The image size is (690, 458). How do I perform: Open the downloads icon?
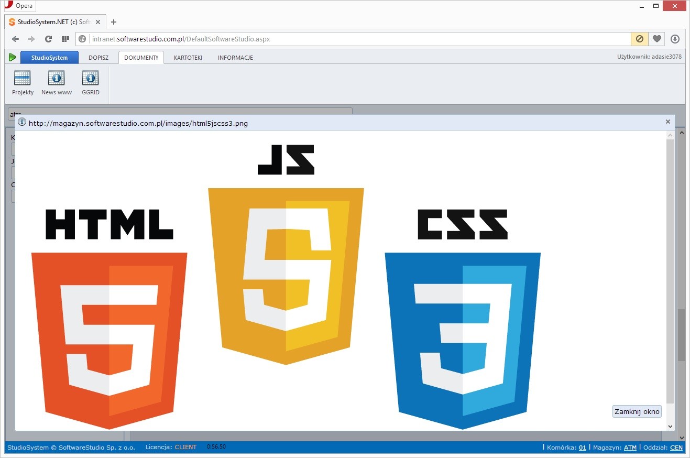point(675,39)
